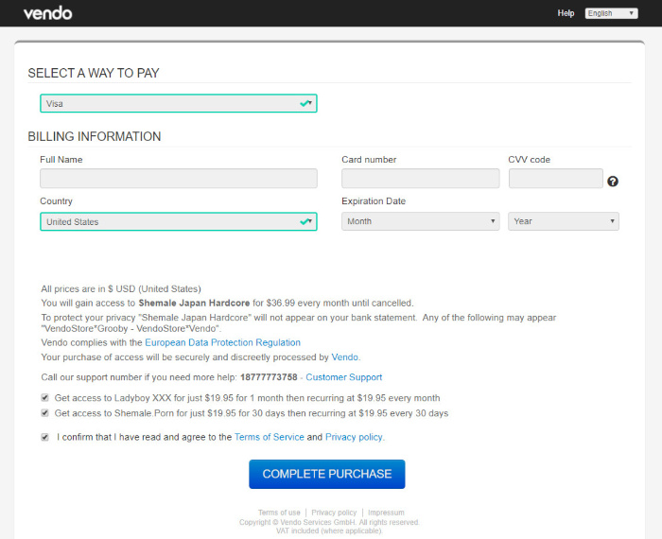Focus the Card number input field
Image resolution: width=662 pixels, height=539 pixels.
[420, 178]
